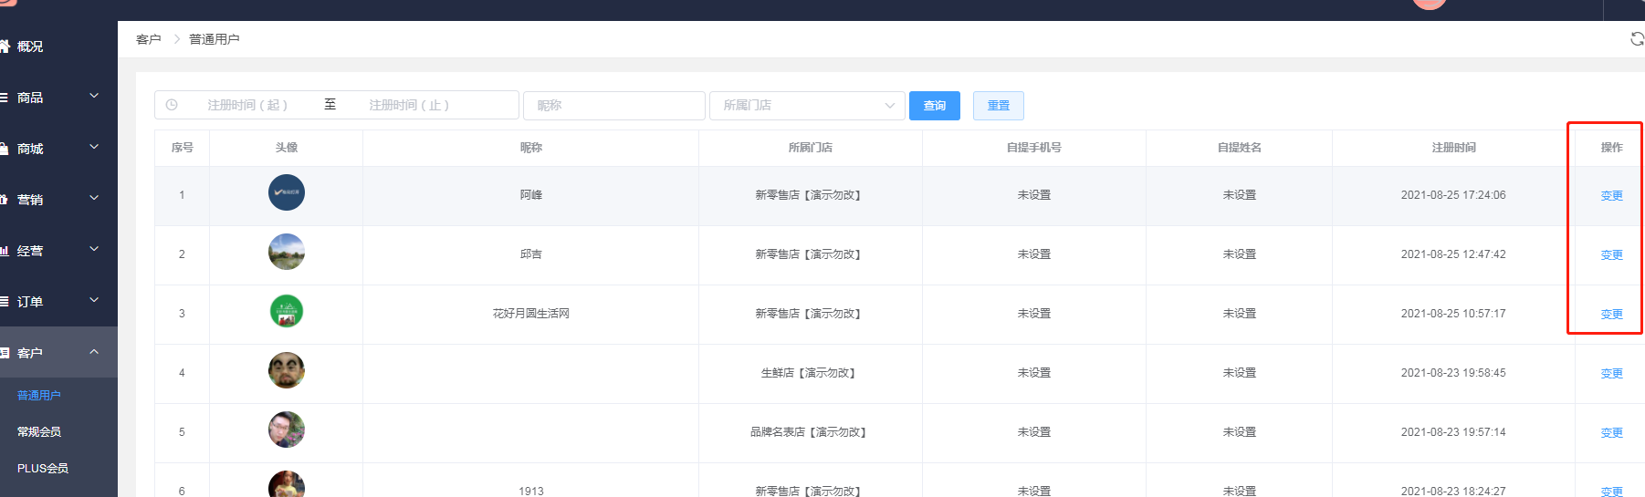Click the 注册时间 column header
The width and height of the screenshot is (1645, 497).
1454,148
